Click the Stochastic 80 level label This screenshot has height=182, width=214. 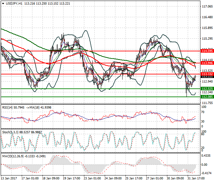[x=203, y=134]
